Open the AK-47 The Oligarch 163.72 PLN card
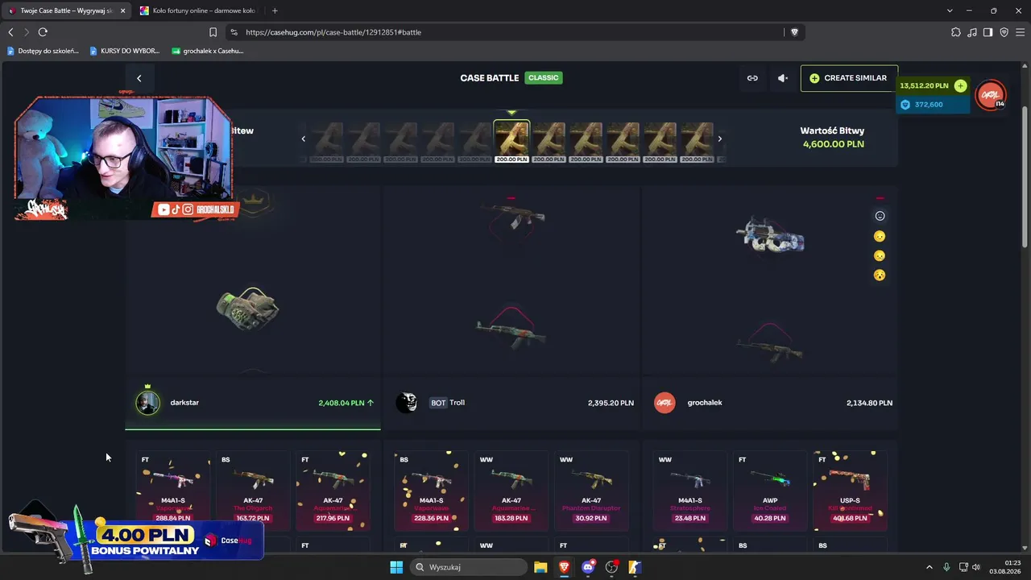The width and height of the screenshot is (1031, 580). [253, 490]
